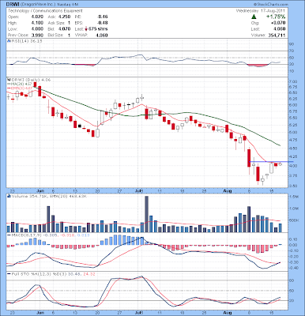The height and width of the screenshot is (316, 305).
Task: Open the StockCharts.com copyright link
Action: [x=271, y=5]
